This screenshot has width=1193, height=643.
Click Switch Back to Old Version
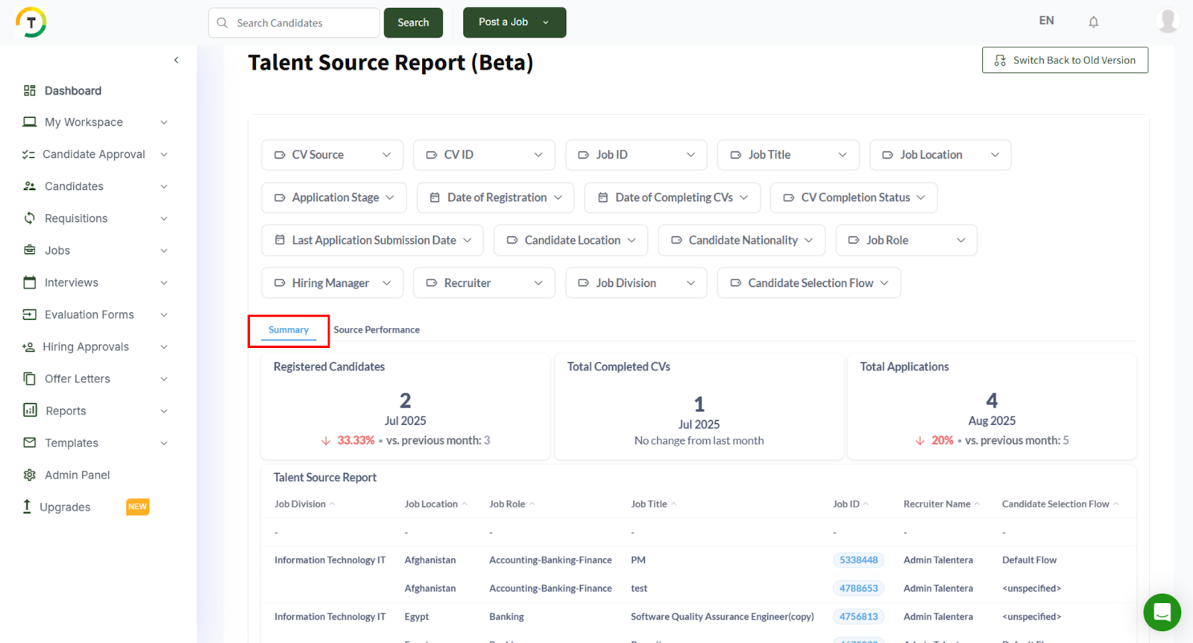1065,60
